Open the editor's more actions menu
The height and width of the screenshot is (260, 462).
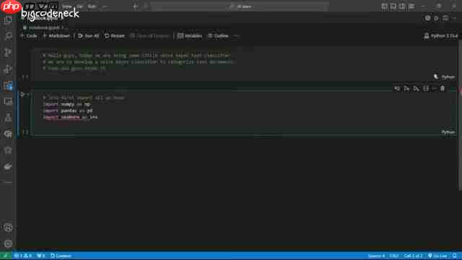454,18
